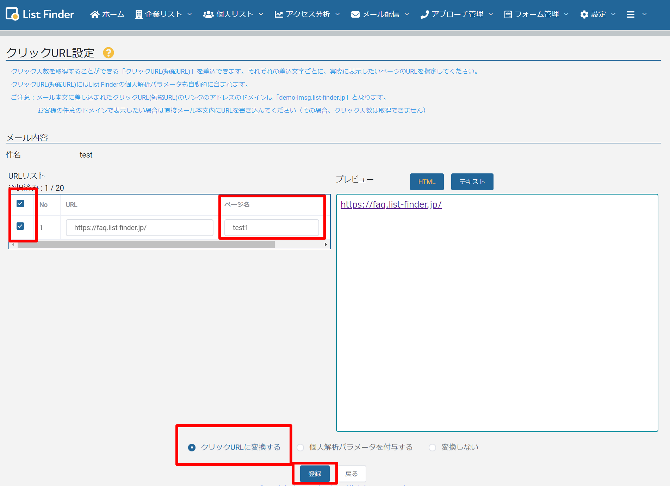Click the access analysis chart icon
The width and height of the screenshot is (670, 486).
279,14
